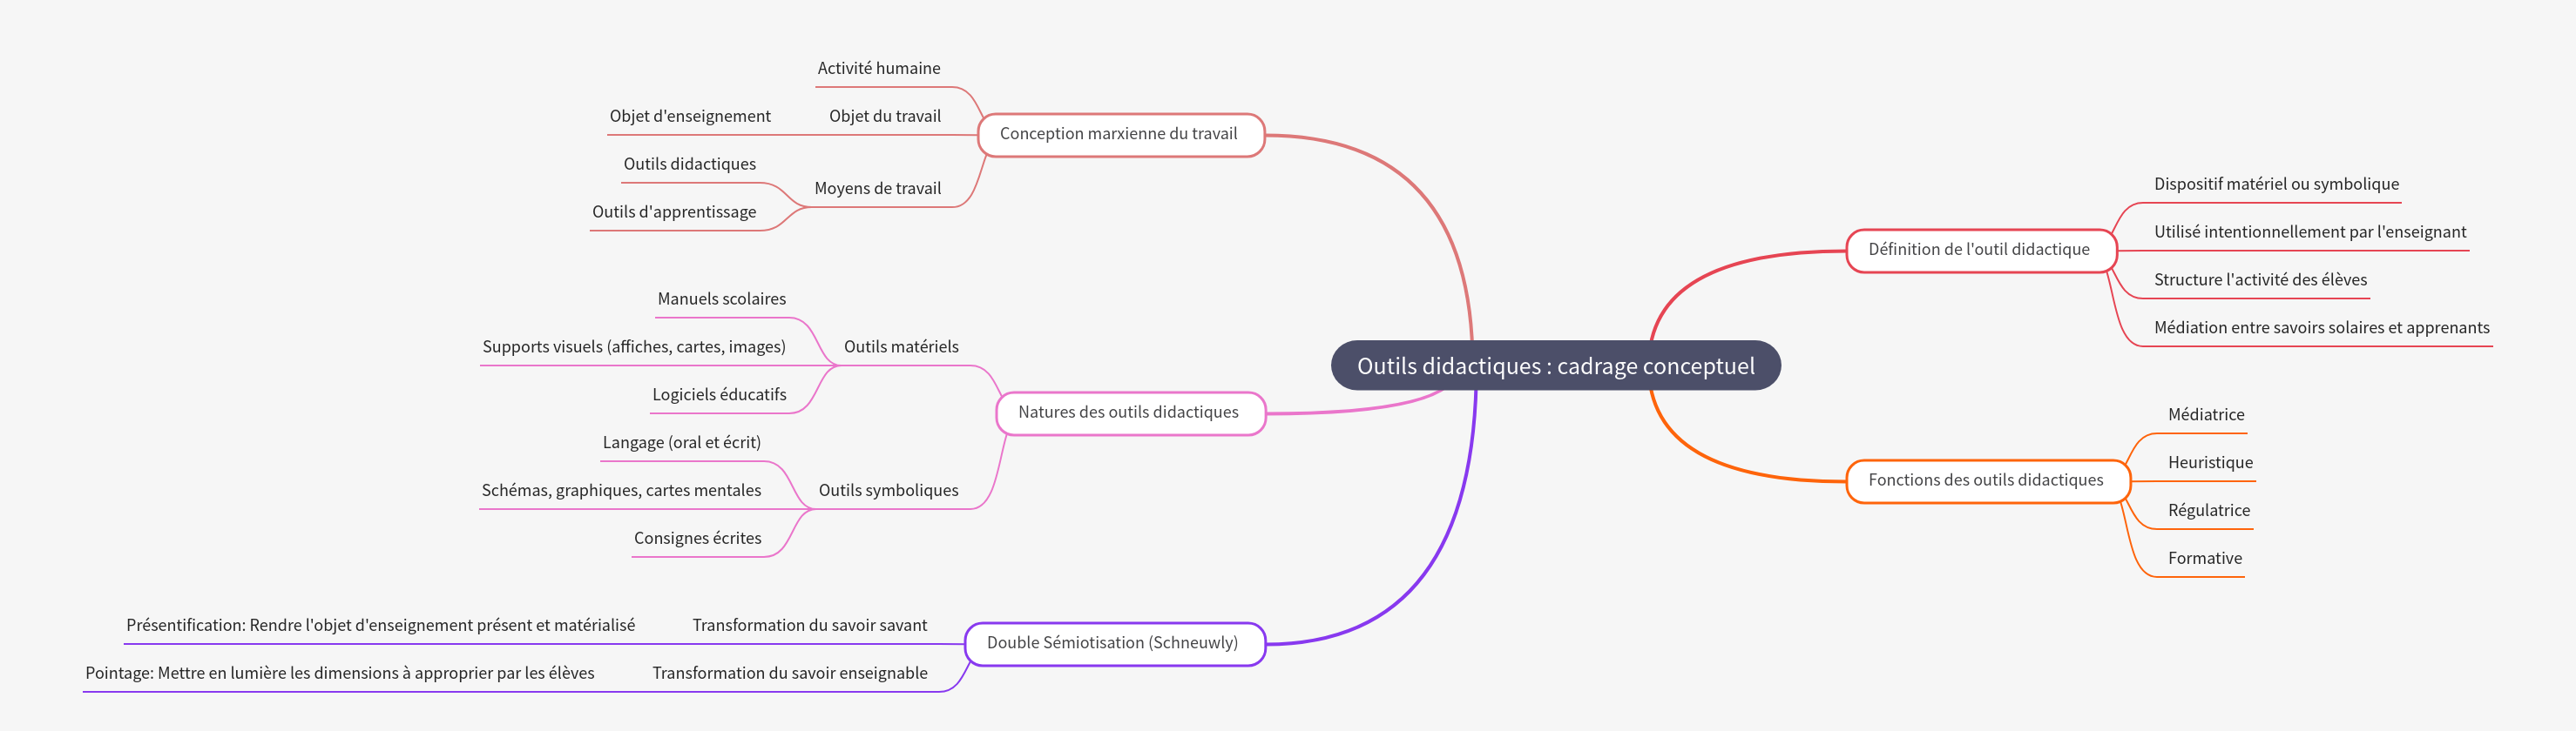Click the 'Outils didactiques' leaf under Moyens de travail
The width and height of the screenshot is (2576, 731).
click(x=690, y=164)
